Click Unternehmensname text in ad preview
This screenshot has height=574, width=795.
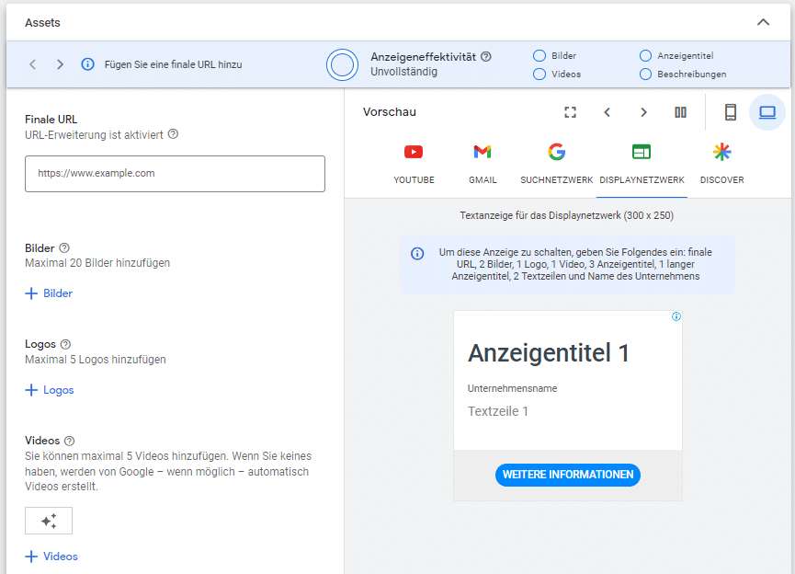(512, 388)
